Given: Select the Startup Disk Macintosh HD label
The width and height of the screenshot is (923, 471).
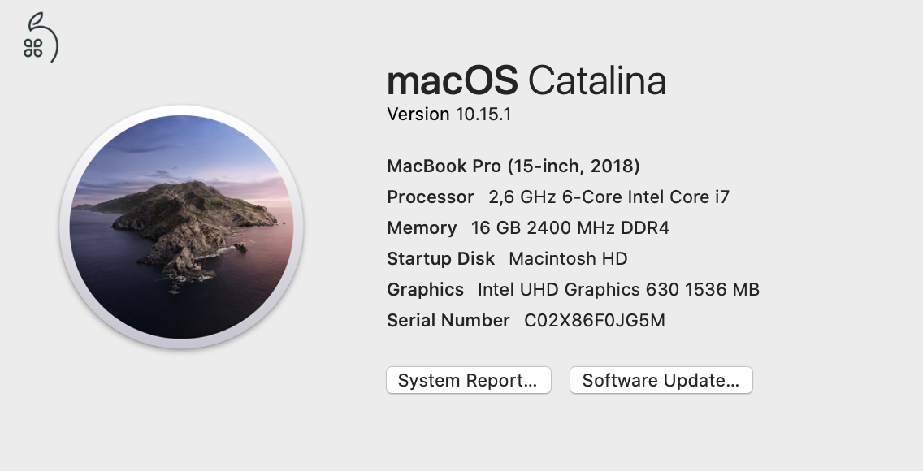Looking at the screenshot, I should click(506, 259).
